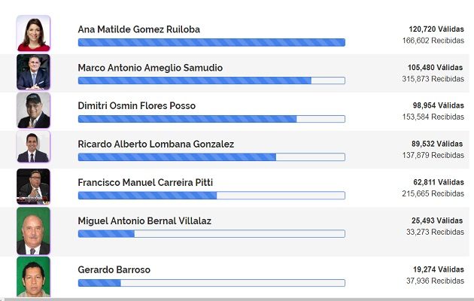This screenshot has width=474, height=301.
Task: Click the Dimitri Osmin Flores Posso name
Action: [137, 106]
